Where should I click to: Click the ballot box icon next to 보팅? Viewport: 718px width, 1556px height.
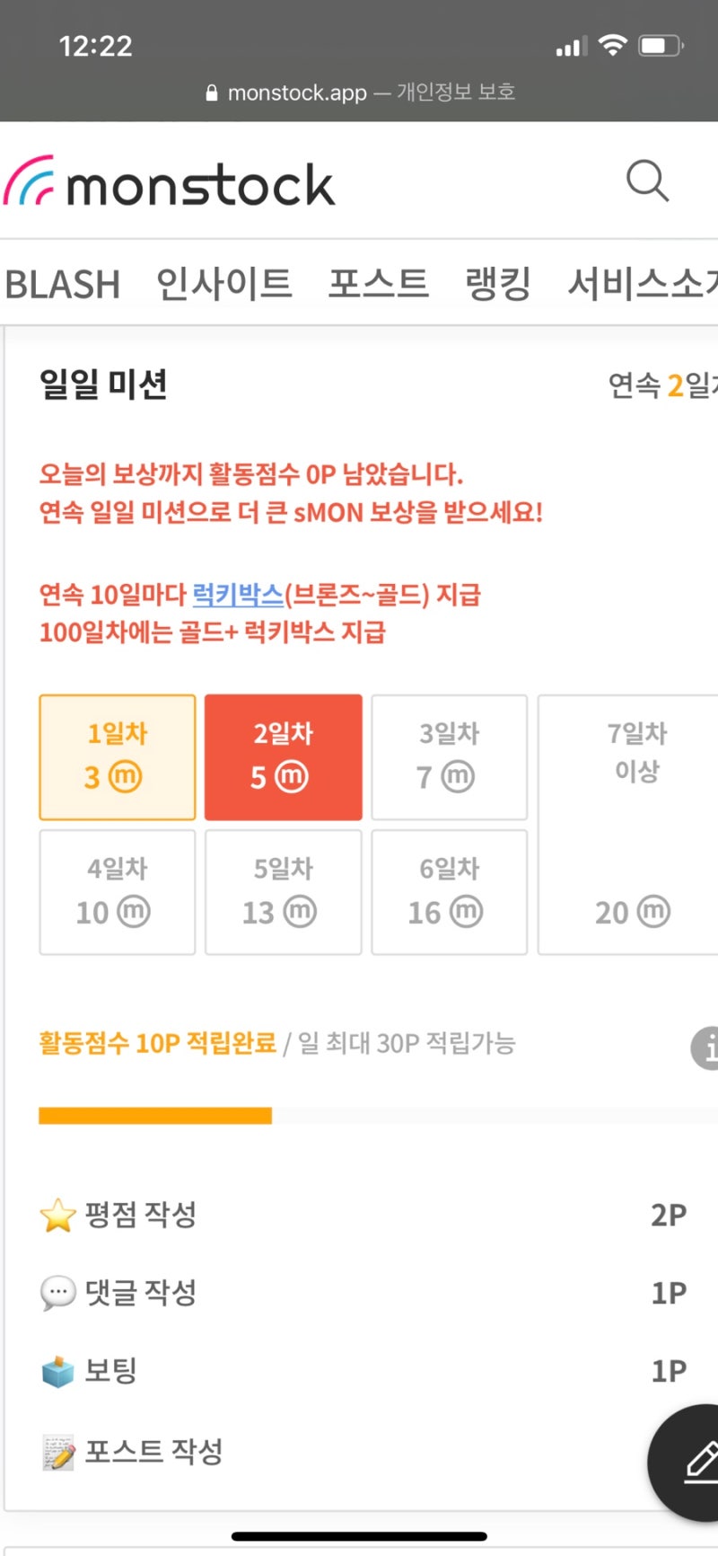coord(56,1368)
